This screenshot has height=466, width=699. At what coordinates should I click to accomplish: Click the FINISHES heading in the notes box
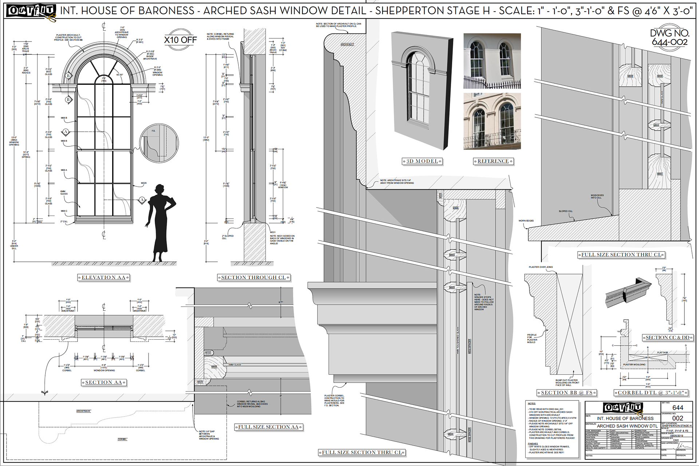pos(533,444)
